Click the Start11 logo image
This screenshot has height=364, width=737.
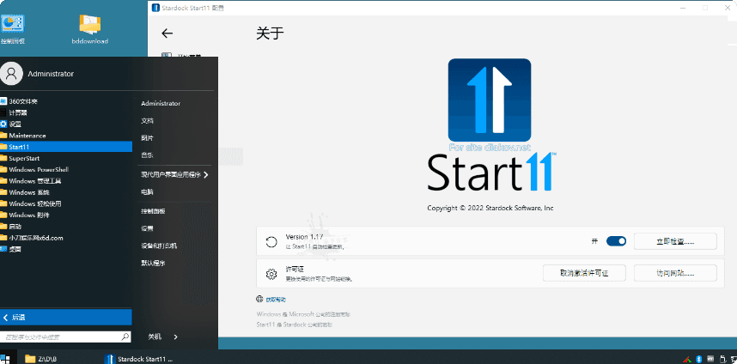(490, 100)
